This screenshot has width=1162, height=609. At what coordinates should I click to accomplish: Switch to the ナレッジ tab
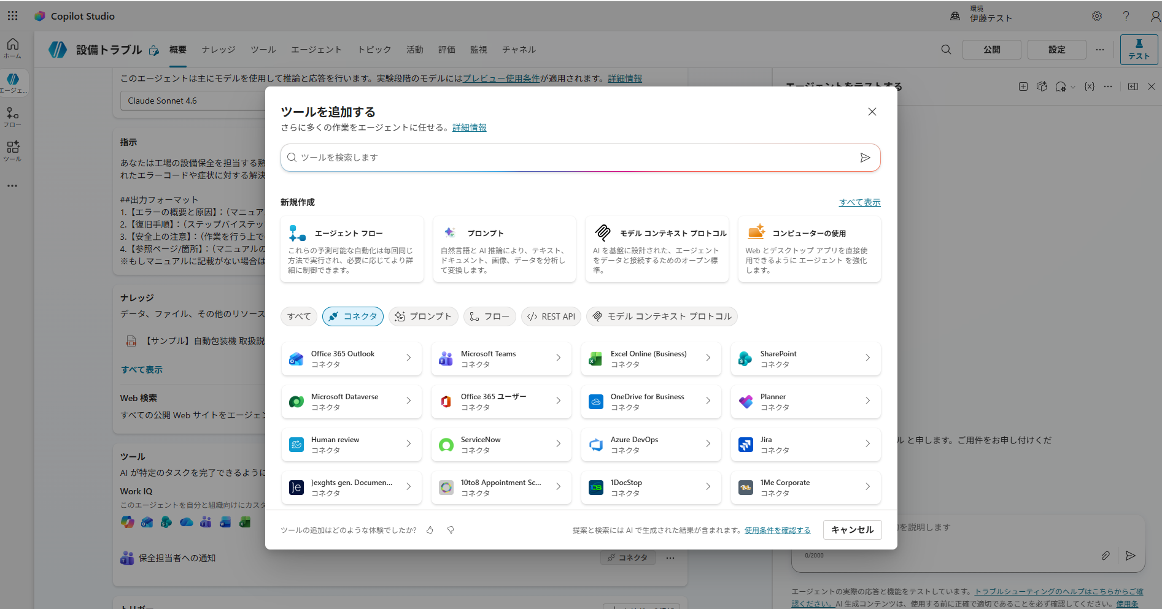[219, 50]
